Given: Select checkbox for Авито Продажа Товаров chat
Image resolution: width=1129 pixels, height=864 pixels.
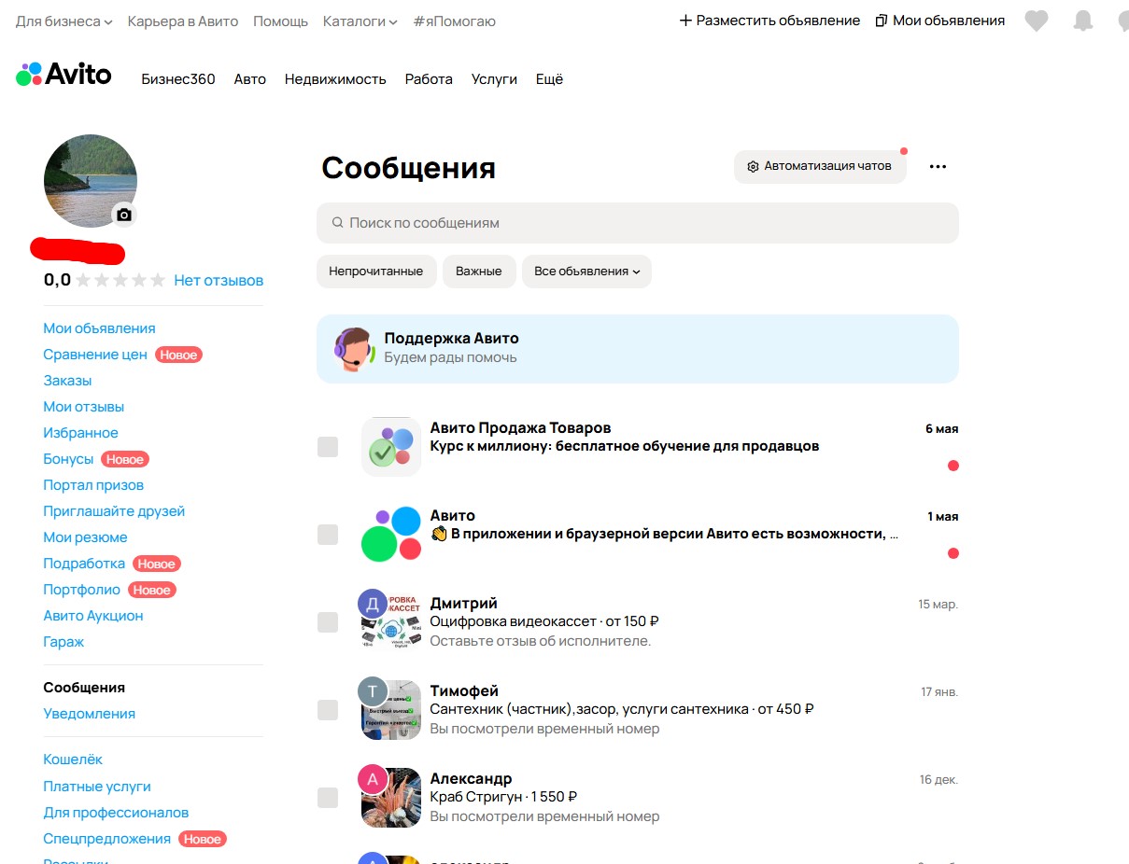Looking at the screenshot, I should (328, 447).
